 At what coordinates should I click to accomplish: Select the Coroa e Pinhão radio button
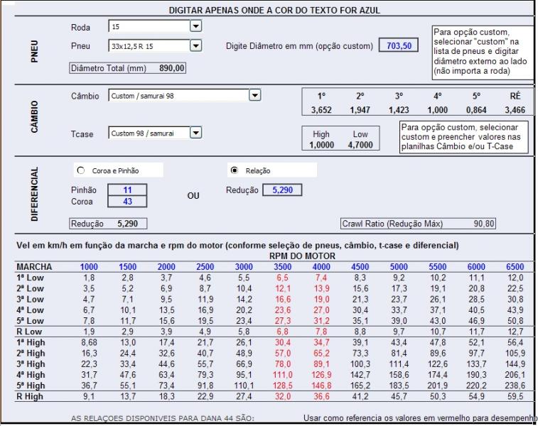point(81,170)
